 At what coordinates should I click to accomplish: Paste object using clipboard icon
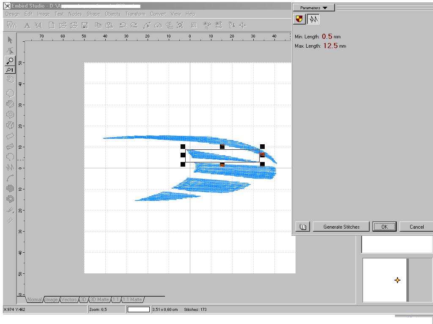pos(109,25)
